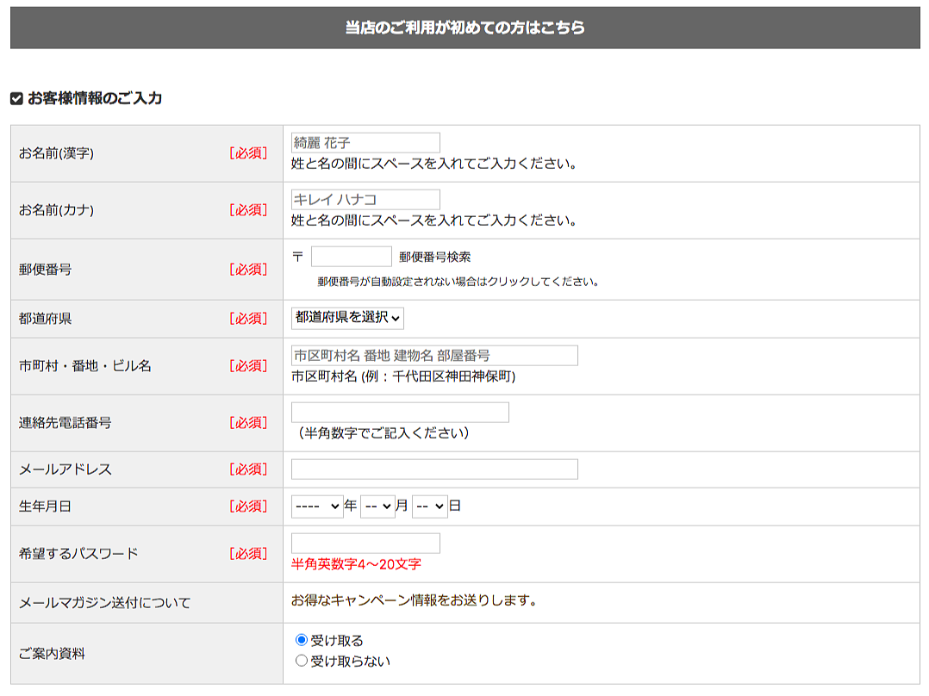Focus the お名前(漢字) name field
The image size is (929, 696).
pos(365,143)
